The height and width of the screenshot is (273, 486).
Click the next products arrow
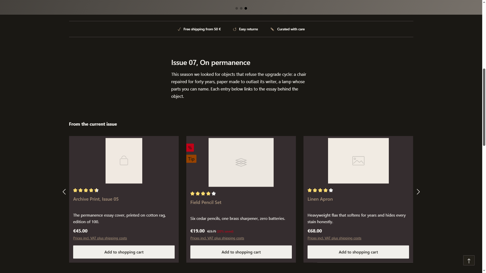[418, 192]
